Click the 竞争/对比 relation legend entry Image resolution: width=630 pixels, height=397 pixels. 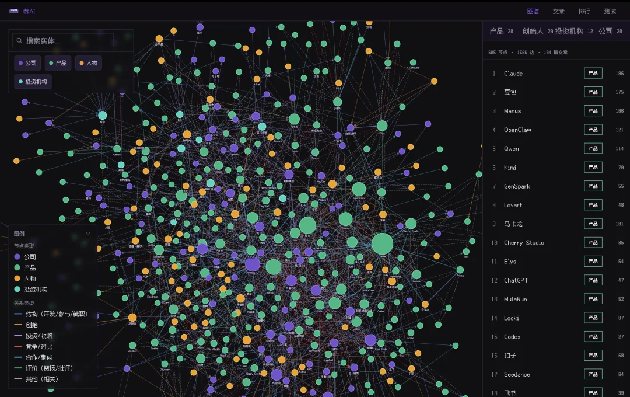tap(33, 347)
